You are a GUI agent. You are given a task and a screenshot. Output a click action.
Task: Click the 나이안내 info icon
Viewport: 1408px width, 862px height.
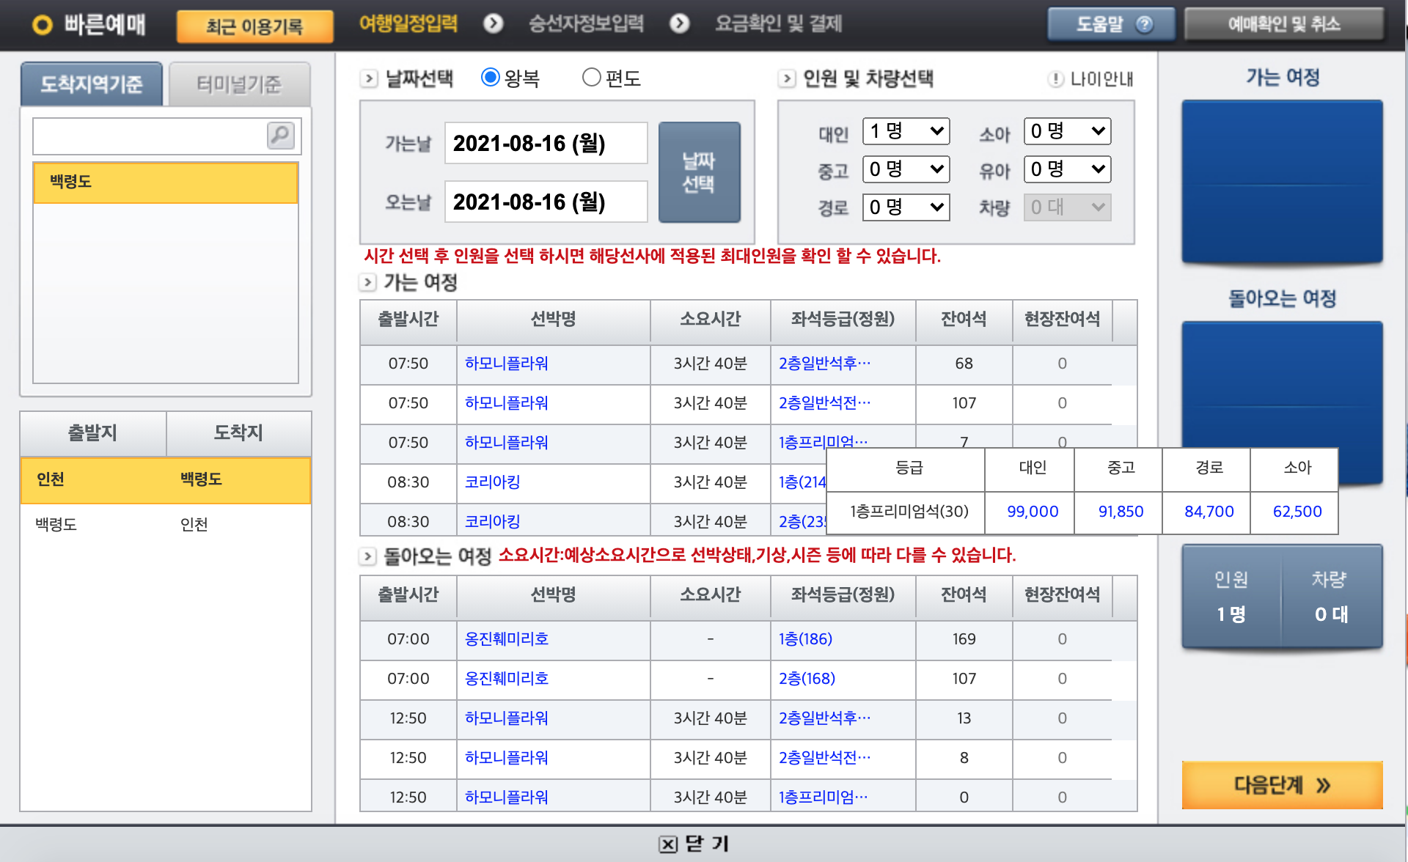(1056, 78)
